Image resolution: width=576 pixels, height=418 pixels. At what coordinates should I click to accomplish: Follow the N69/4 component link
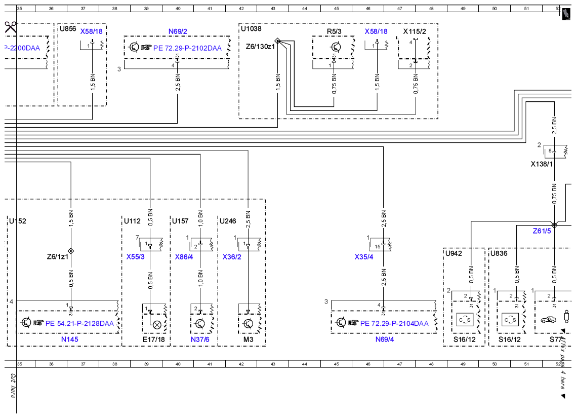click(385, 339)
